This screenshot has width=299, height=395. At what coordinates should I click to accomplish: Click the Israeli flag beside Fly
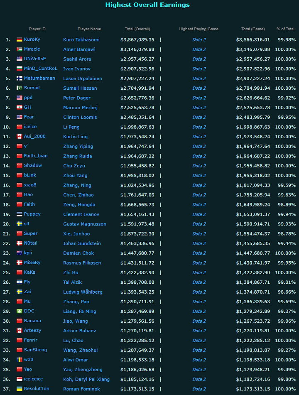tap(20, 282)
